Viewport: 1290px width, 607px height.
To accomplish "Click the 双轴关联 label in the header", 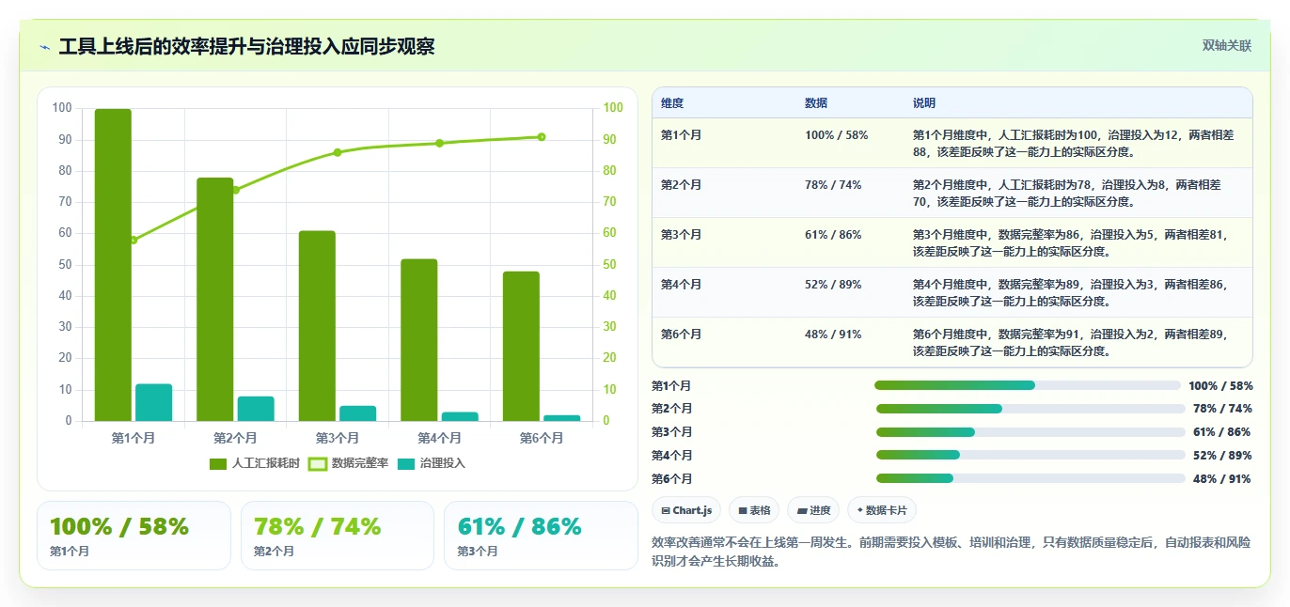I will [1227, 46].
